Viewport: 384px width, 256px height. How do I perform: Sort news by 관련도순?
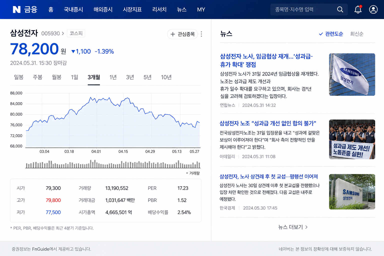point(331,34)
